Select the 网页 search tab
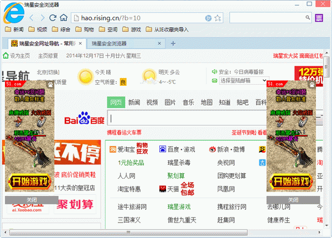This screenshot has width=332, height=238. 116,102
